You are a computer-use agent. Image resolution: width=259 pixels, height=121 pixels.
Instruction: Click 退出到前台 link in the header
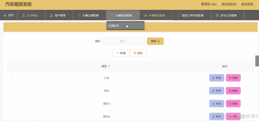coord(229,4)
